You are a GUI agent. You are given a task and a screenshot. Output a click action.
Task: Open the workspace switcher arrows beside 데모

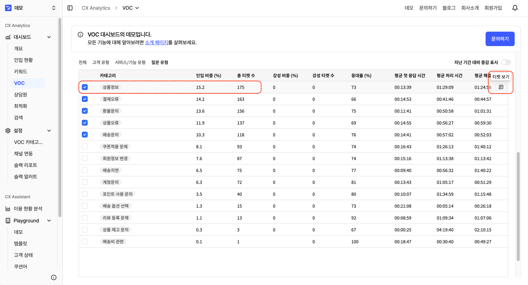pyautogui.click(x=53, y=8)
